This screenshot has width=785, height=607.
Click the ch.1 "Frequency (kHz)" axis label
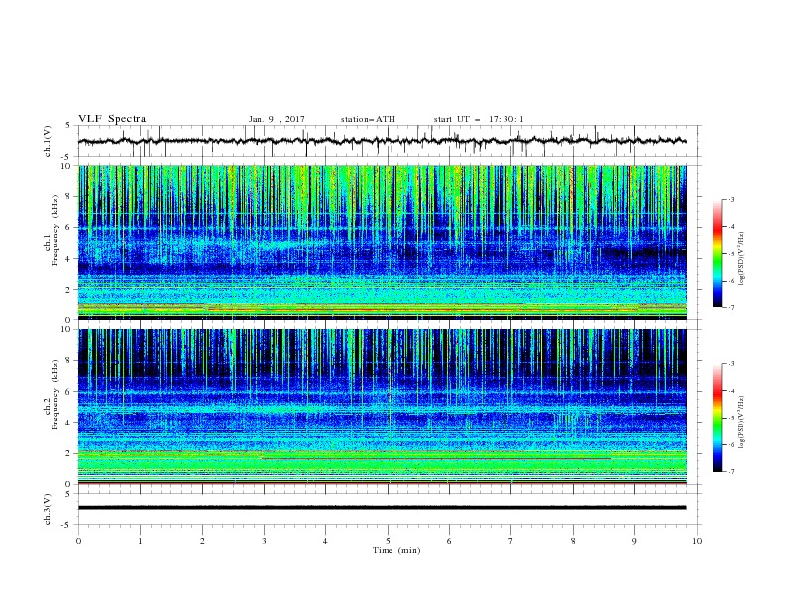click(x=55, y=230)
